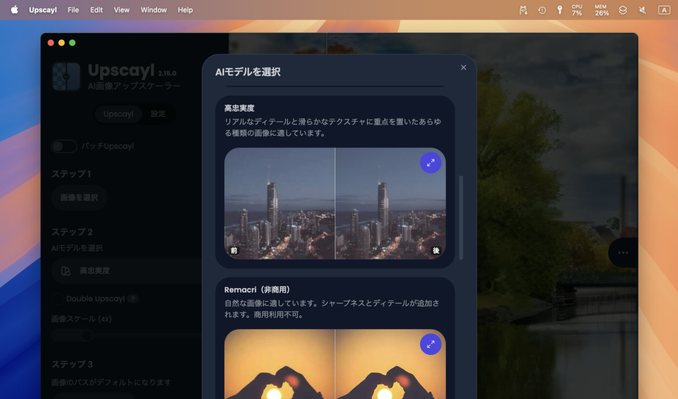Click the ステップ 2 heading
This screenshot has width=678, height=399.
click(x=72, y=232)
